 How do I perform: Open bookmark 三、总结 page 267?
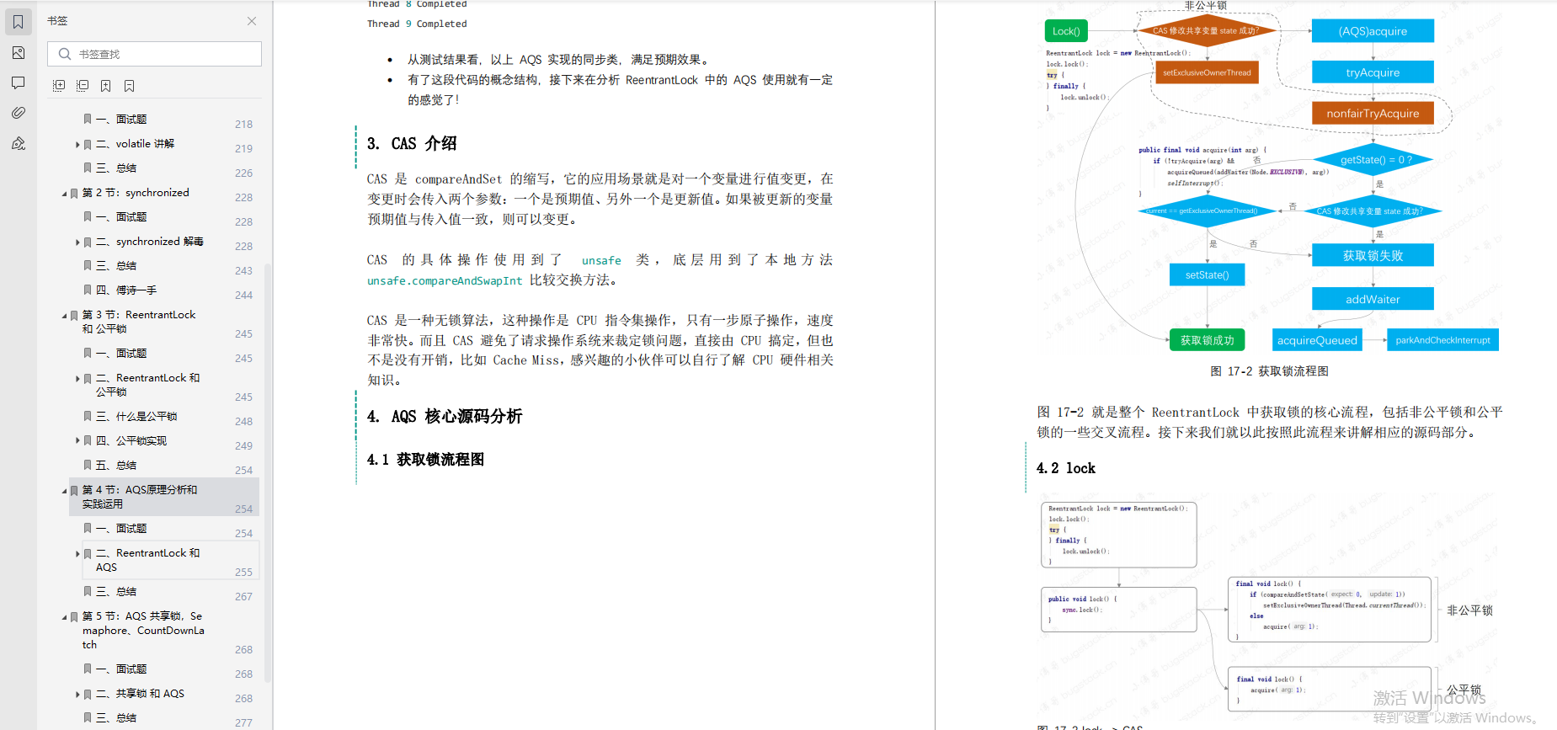point(116,592)
